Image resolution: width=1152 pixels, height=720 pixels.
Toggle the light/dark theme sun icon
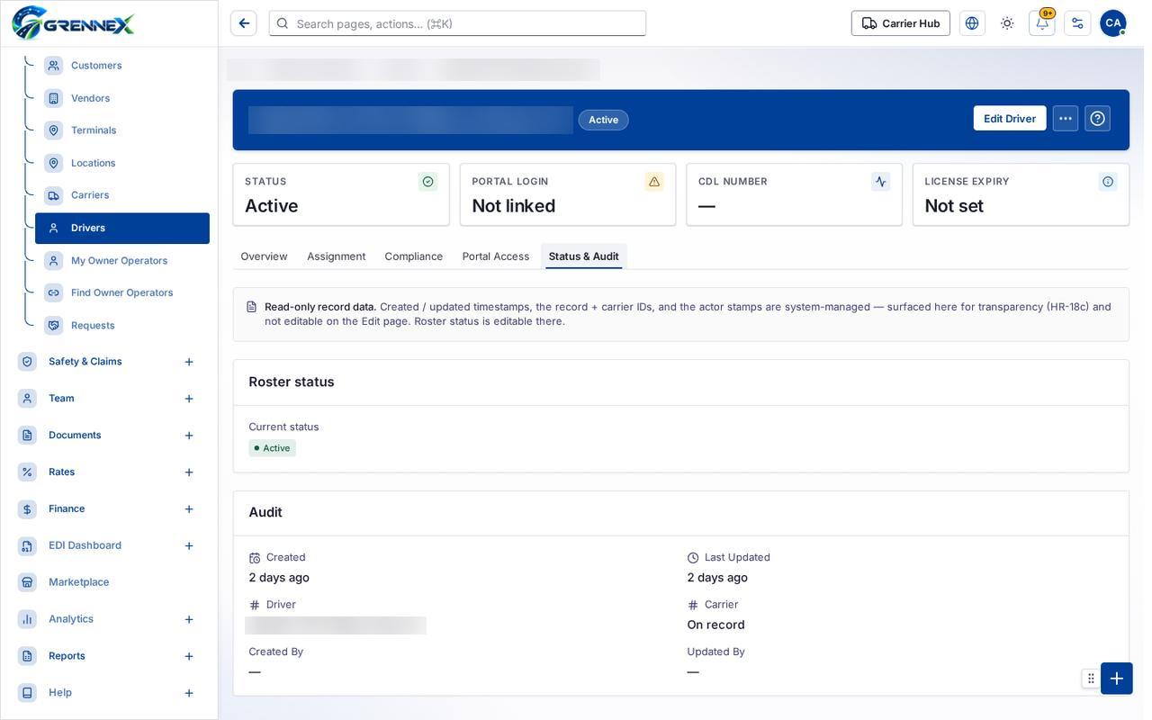[x=1007, y=23]
